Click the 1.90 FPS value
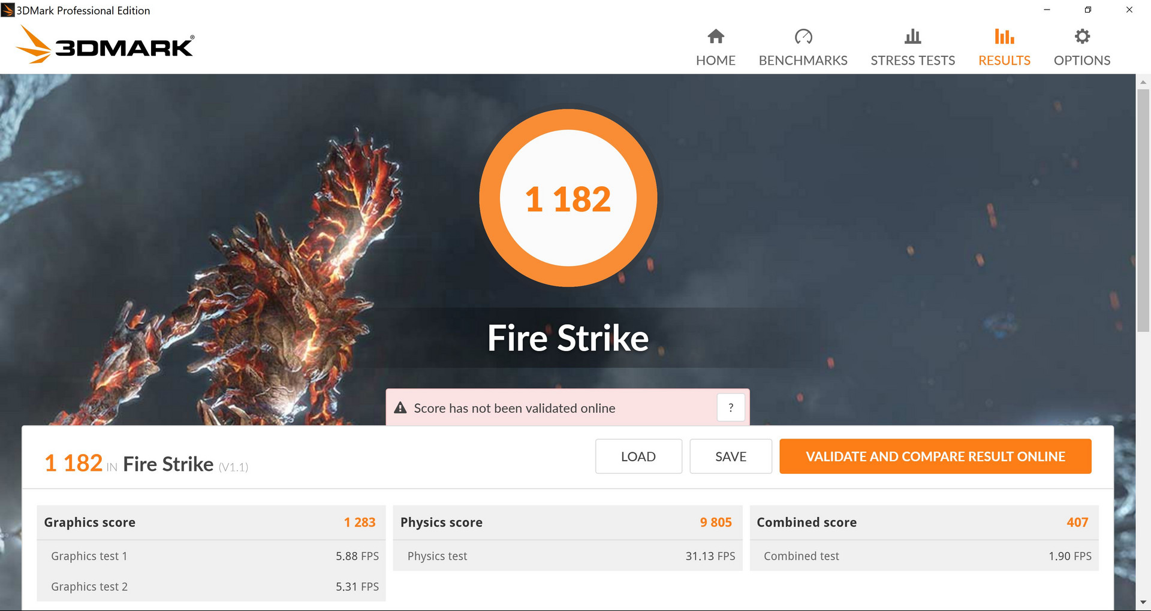 tap(1070, 556)
